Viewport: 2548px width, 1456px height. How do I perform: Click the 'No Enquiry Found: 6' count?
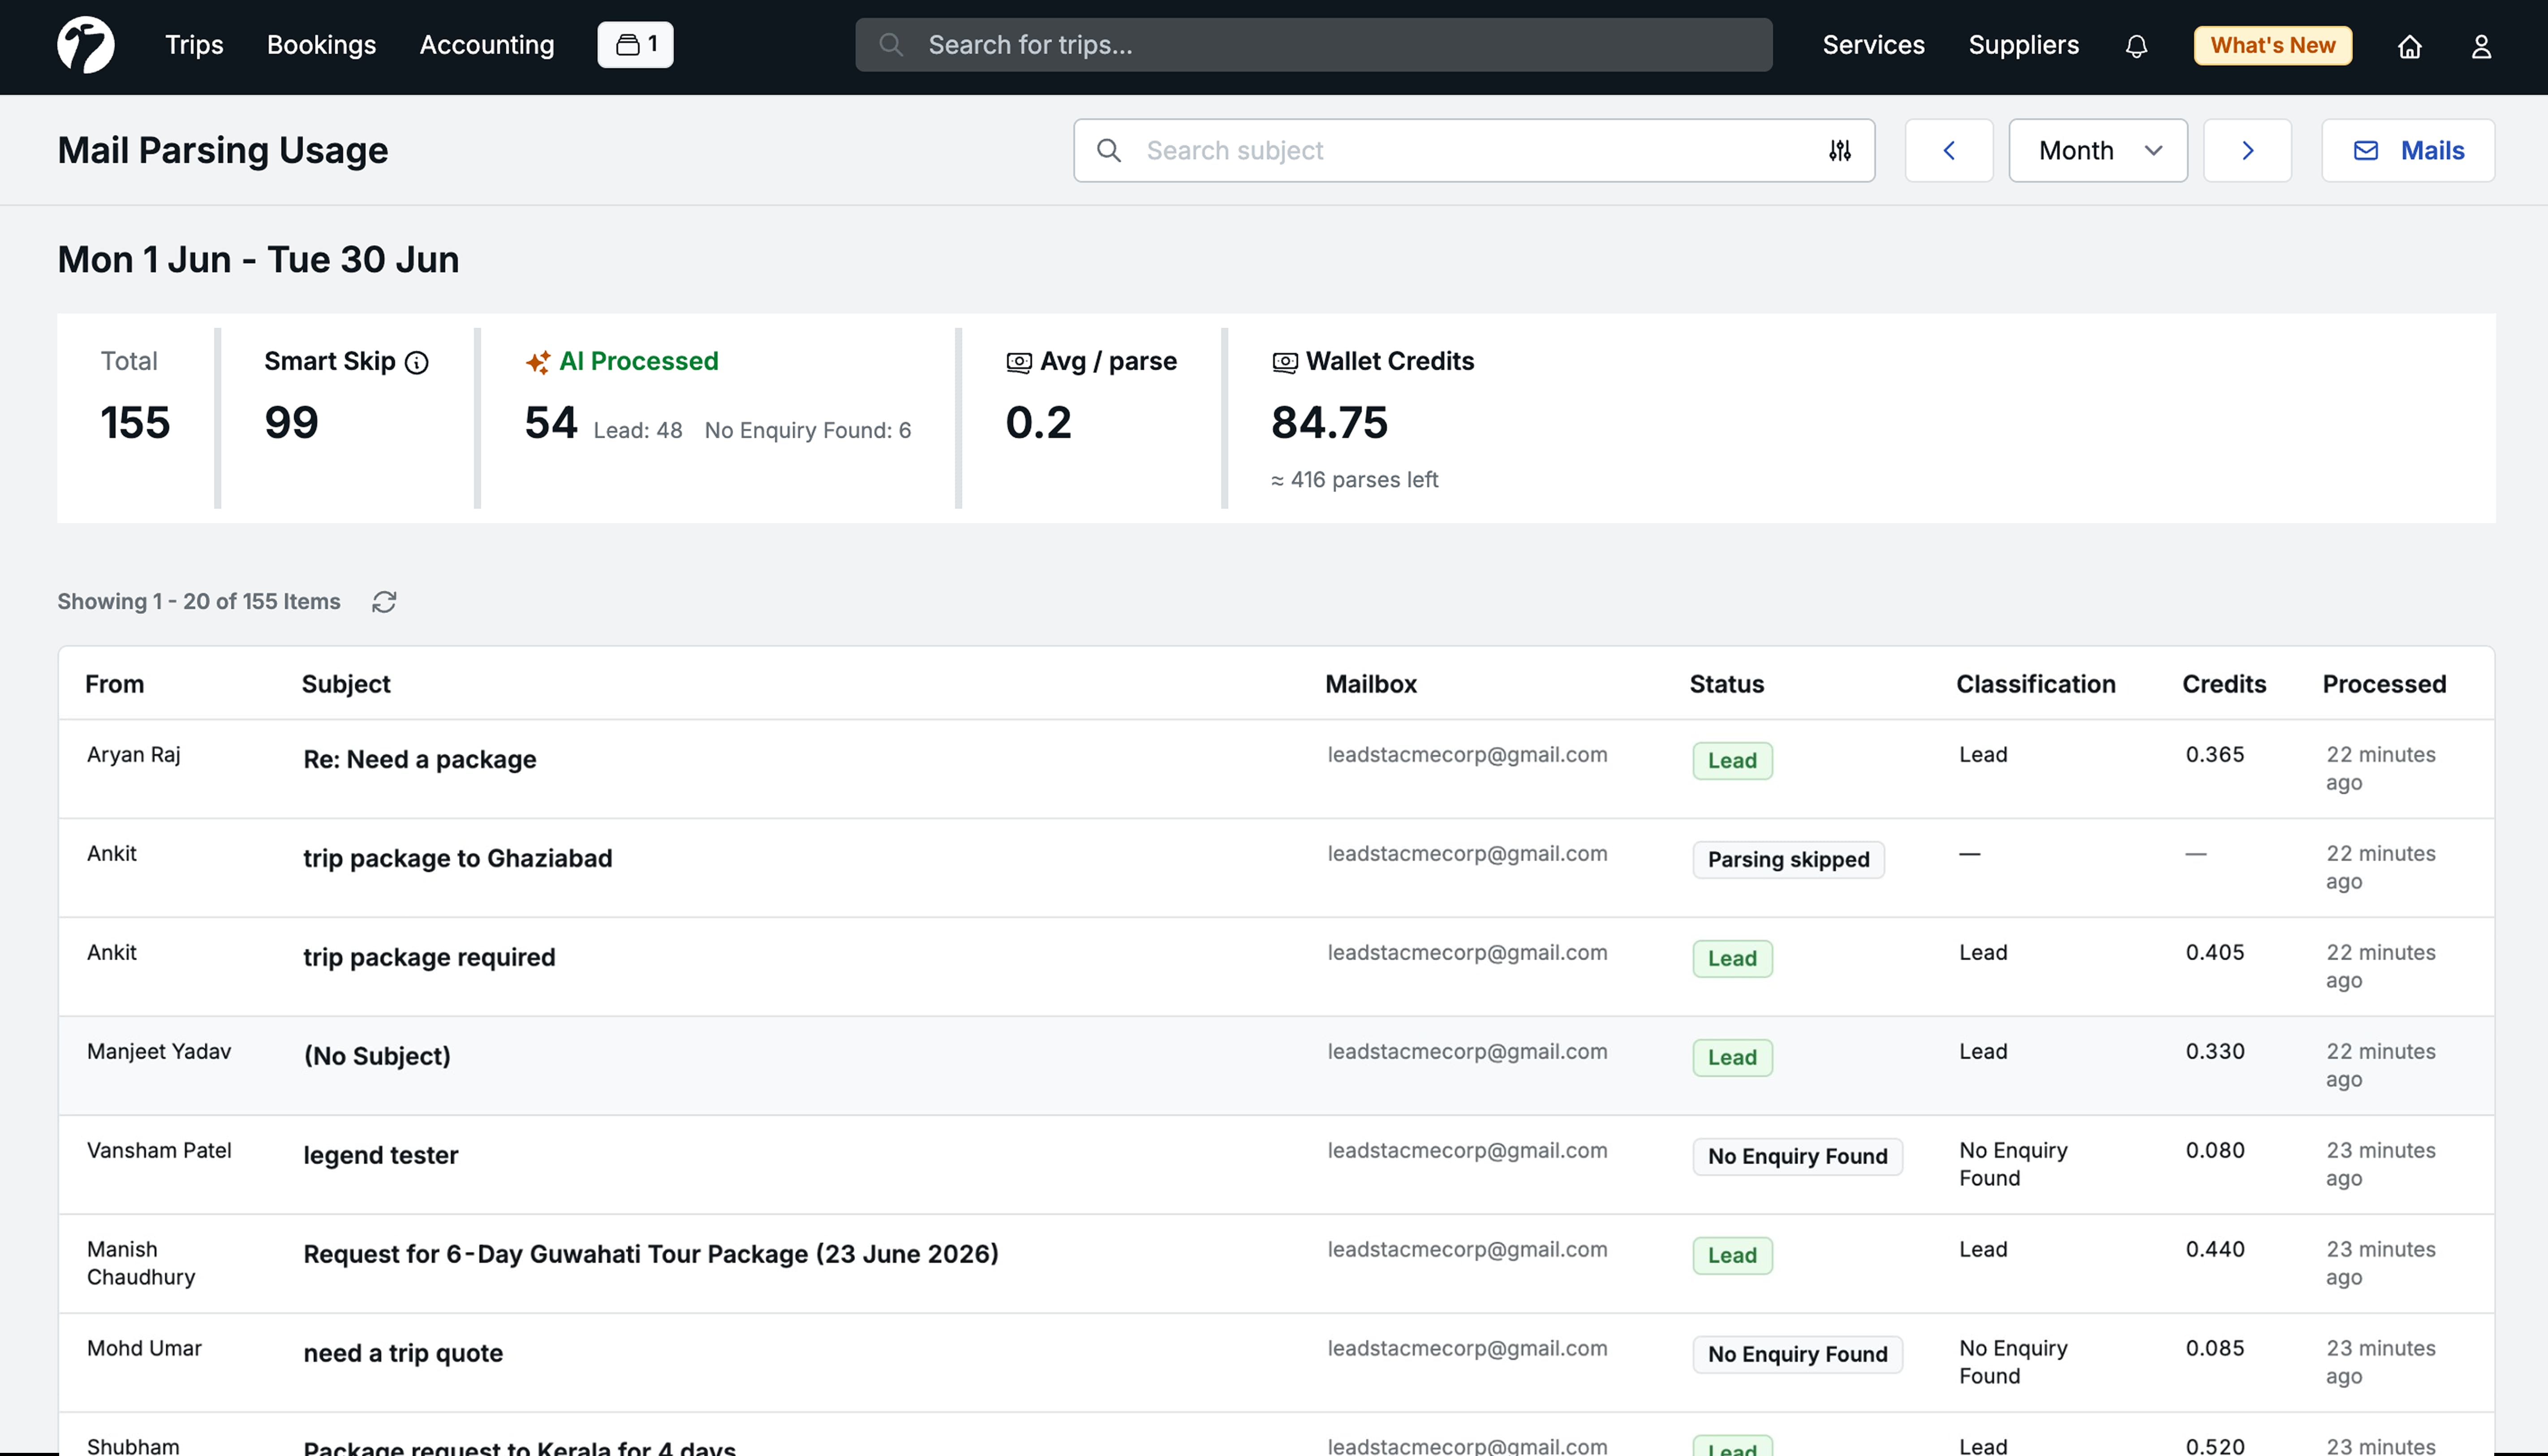[808, 431]
